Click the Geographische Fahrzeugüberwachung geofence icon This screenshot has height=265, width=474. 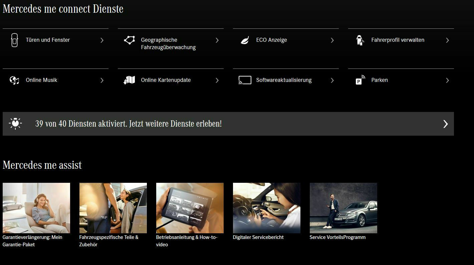tap(130, 40)
